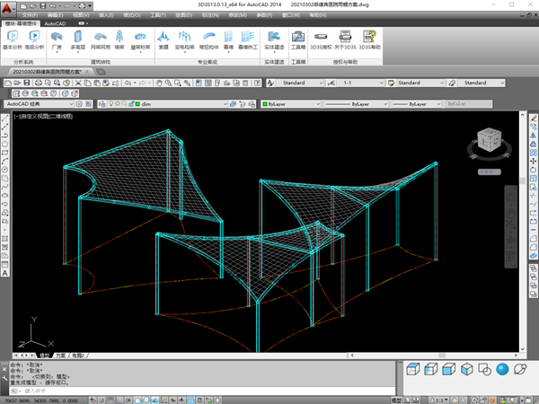Open the 工具箱 toolbox
This screenshot has height=404, width=539.
click(299, 37)
